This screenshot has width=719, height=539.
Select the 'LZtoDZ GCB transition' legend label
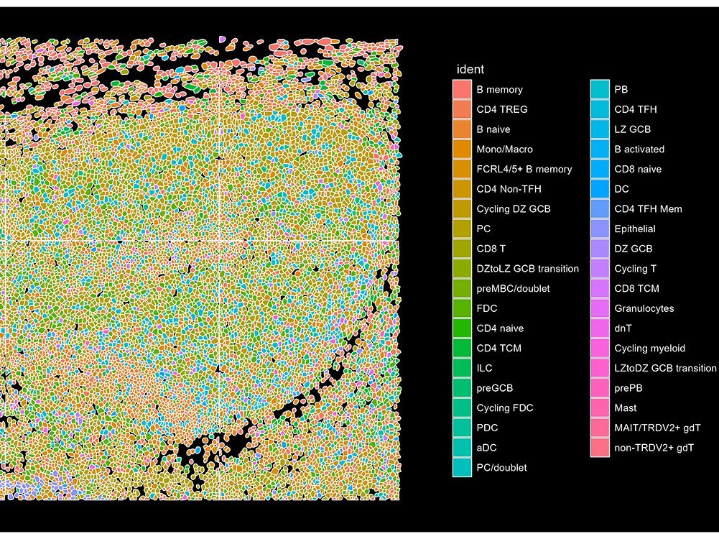665,368
